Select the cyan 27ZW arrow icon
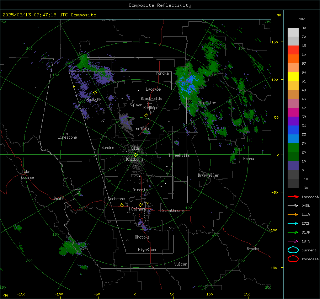This screenshot has height=299, width=320. (293, 223)
